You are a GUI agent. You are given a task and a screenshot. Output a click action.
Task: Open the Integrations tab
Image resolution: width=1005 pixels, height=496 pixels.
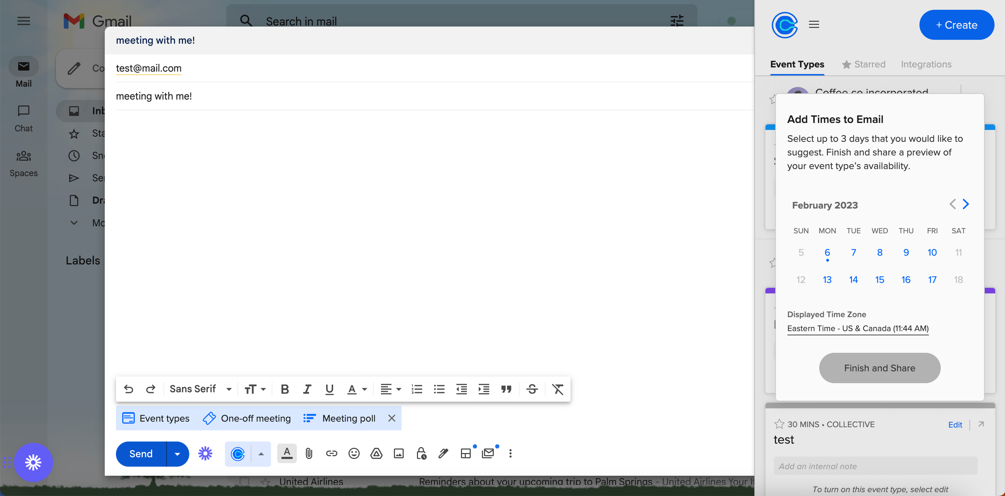[x=926, y=64]
